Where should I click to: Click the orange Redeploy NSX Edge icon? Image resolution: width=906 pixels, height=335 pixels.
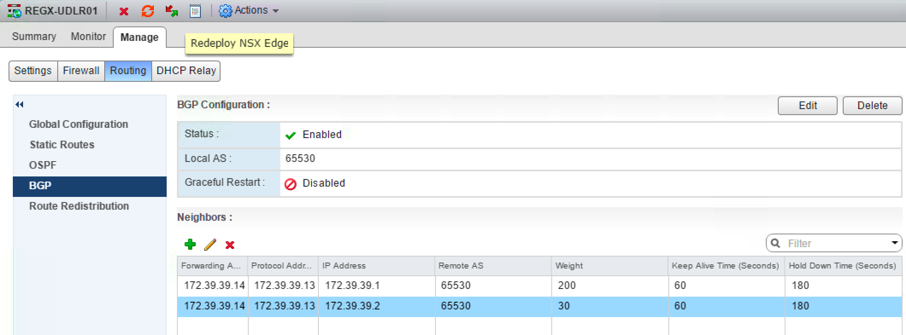(x=148, y=11)
